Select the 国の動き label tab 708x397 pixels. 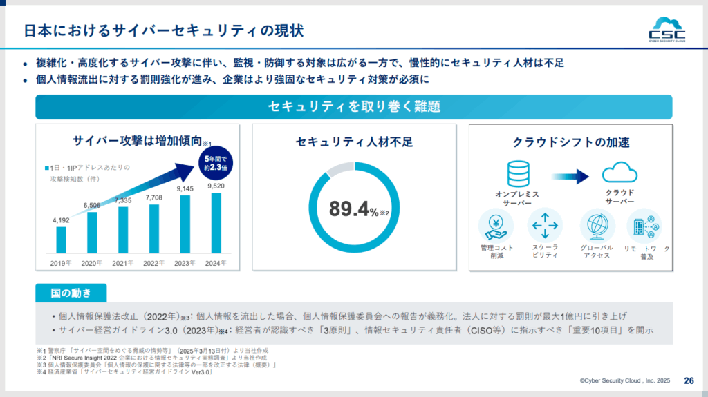71,293
